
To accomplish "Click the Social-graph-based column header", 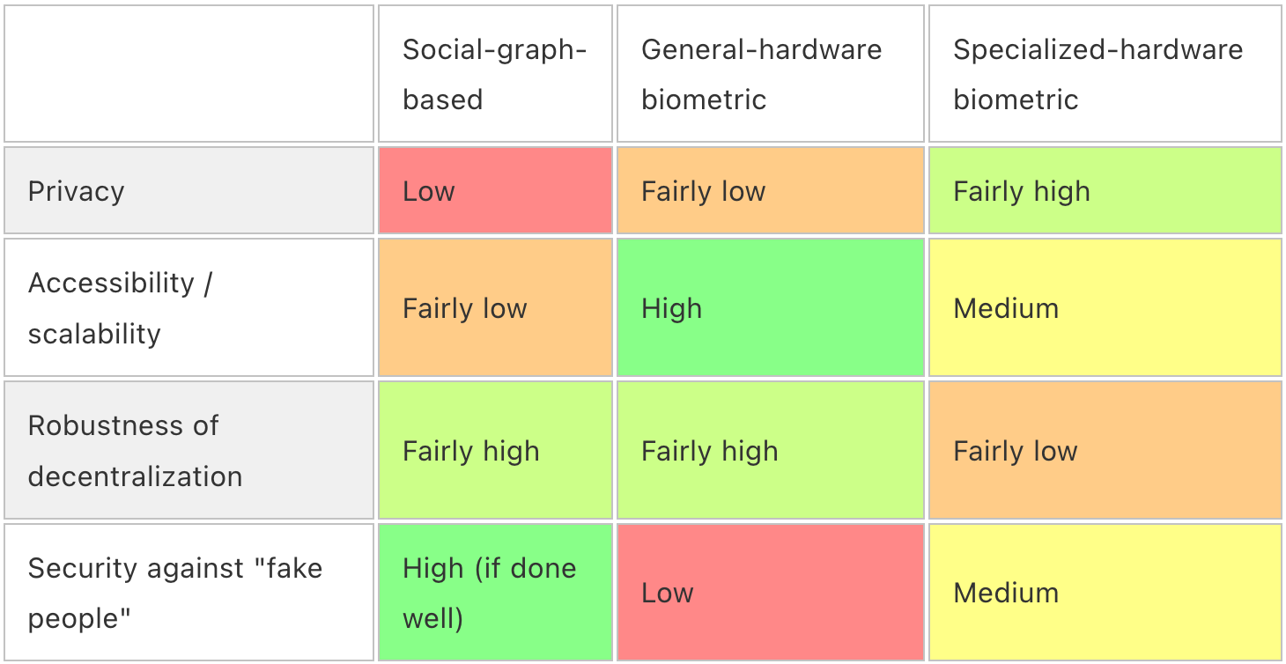I will point(494,74).
